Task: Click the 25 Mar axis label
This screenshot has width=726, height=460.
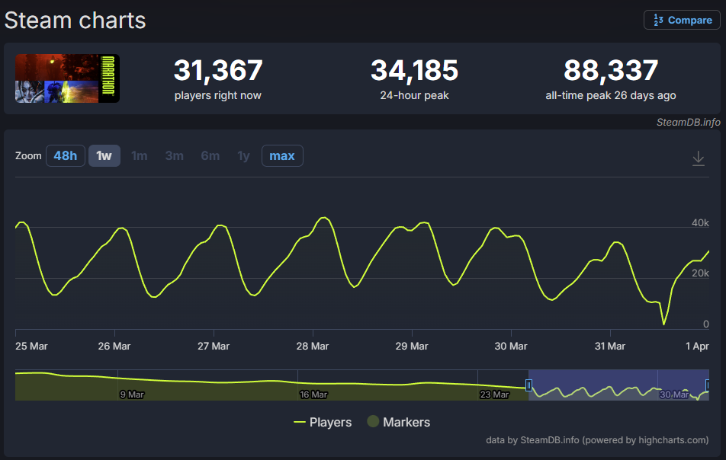Action: pos(31,346)
